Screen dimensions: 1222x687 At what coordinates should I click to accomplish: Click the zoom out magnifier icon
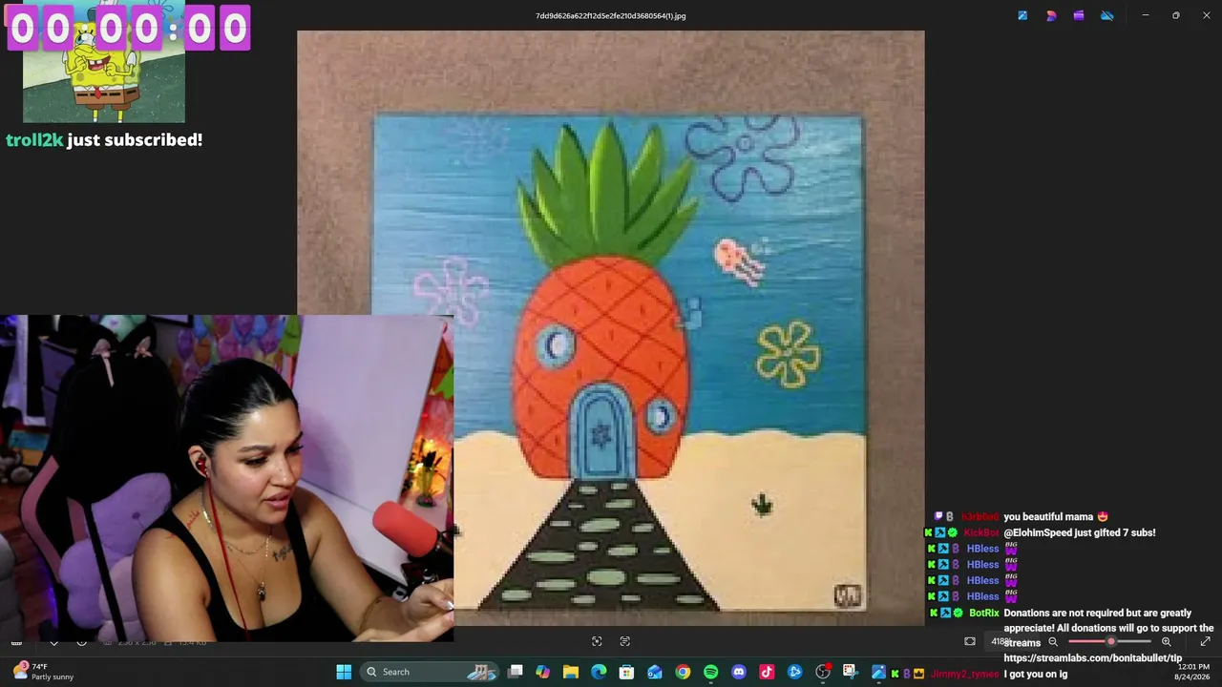pos(1053,641)
